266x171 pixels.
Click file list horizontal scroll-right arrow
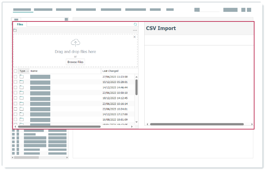tap(132, 127)
